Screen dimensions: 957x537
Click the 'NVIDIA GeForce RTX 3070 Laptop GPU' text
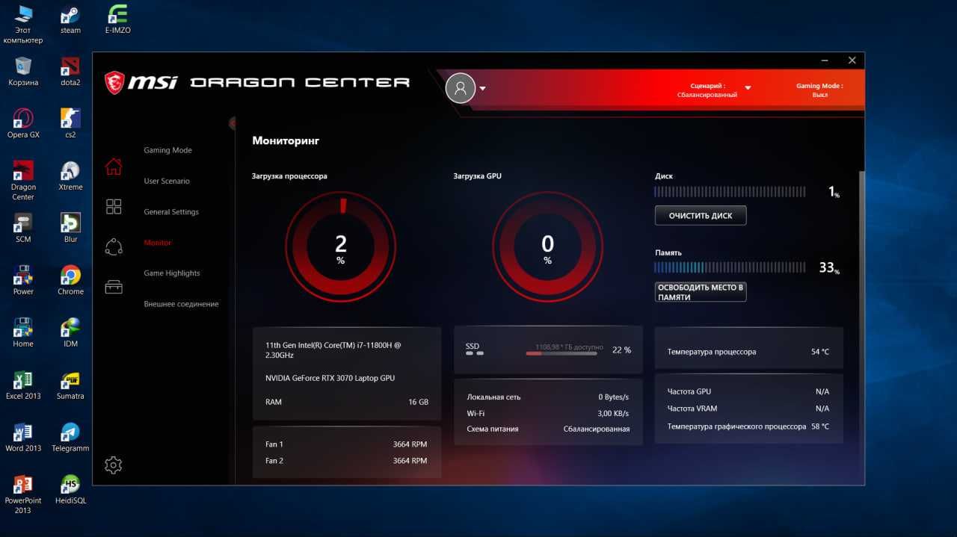click(330, 378)
